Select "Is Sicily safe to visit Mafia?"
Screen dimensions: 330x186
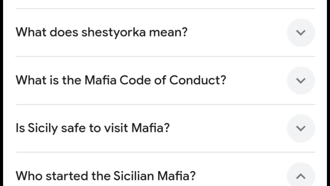click(93, 128)
